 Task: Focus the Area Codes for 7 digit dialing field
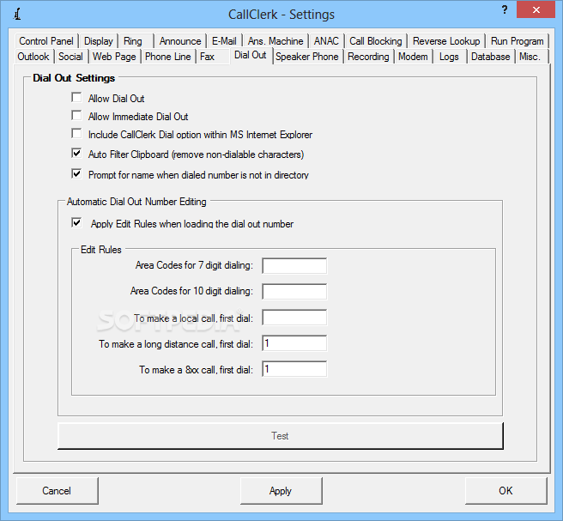click(x=294, y=266)
